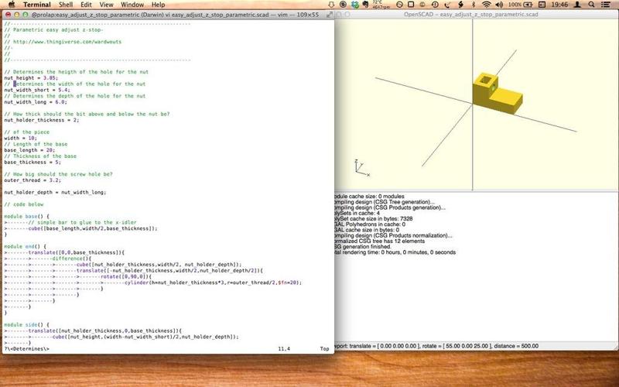Click '// Parametric easy adjust z-stop' comment
Viewport: 619px width, 387px height.
53,29
